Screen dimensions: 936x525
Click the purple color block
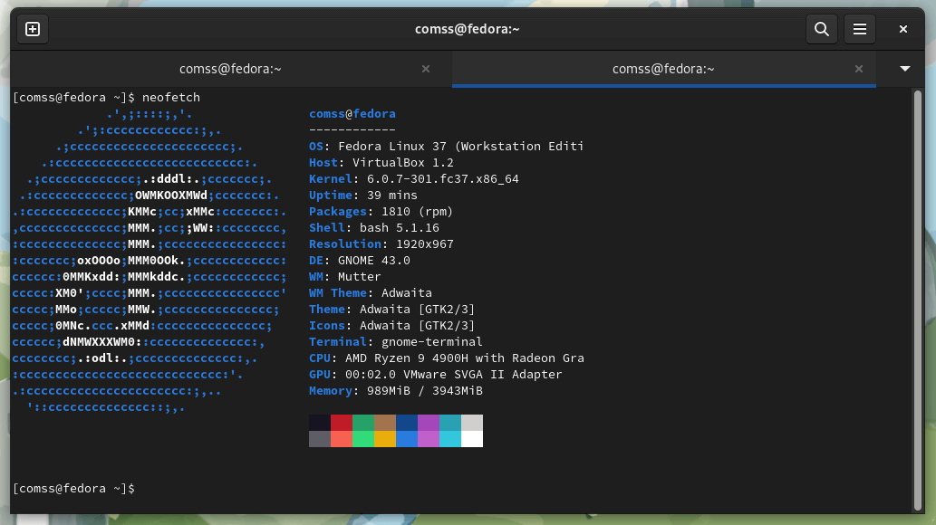tap(429, 423)
